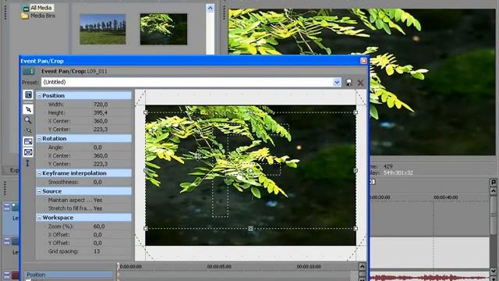Click the top-right crop selection handle

(x=356, y=112)
